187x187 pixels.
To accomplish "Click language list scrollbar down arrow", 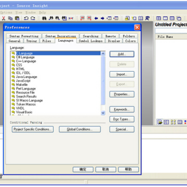I will coord(103,113).
